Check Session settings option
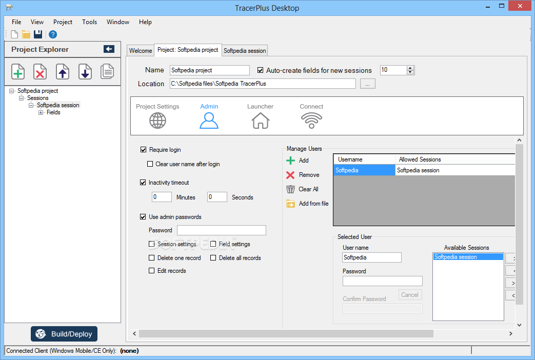 pos(151,244)
